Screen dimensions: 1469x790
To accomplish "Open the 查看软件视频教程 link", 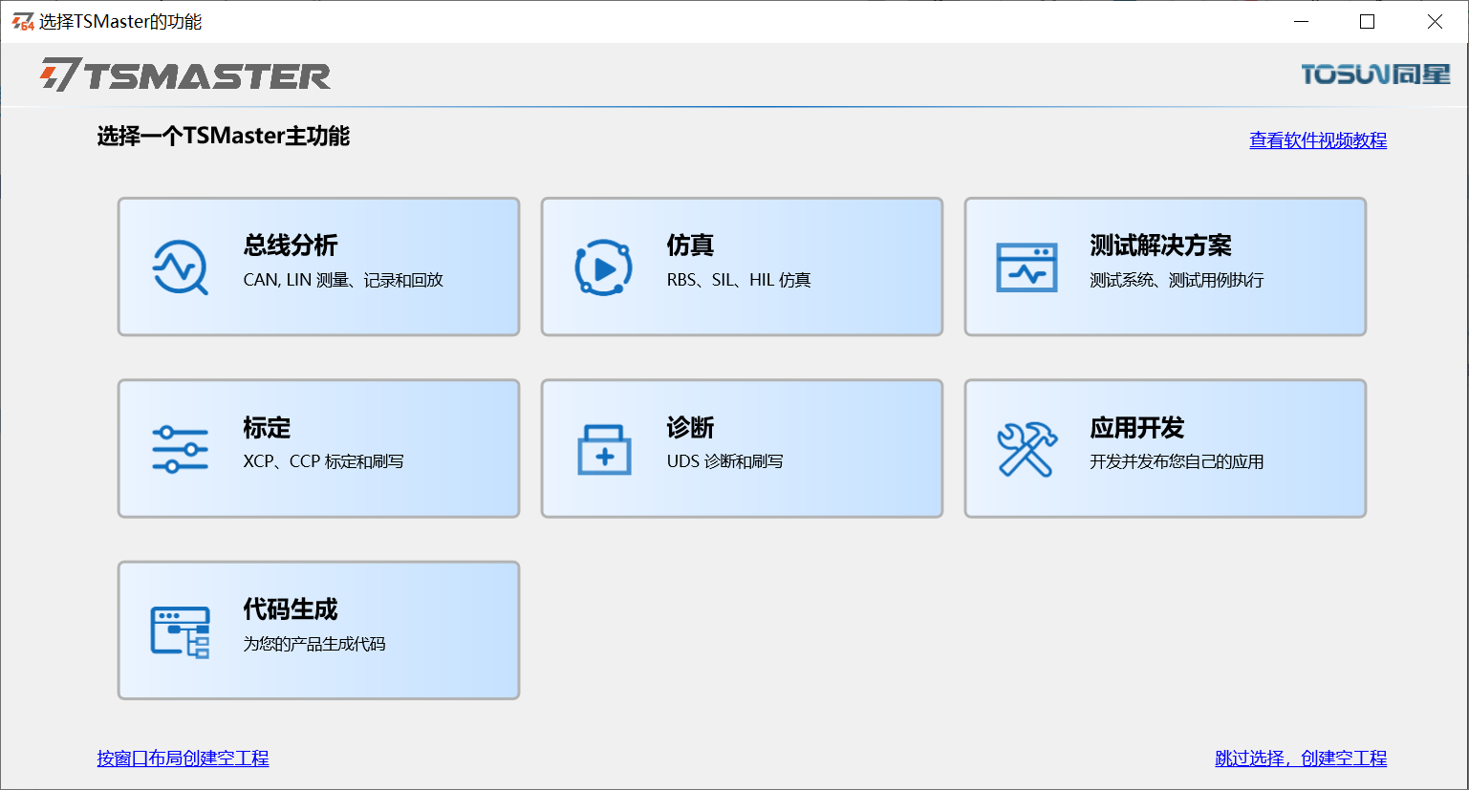I will [1318, 140].
